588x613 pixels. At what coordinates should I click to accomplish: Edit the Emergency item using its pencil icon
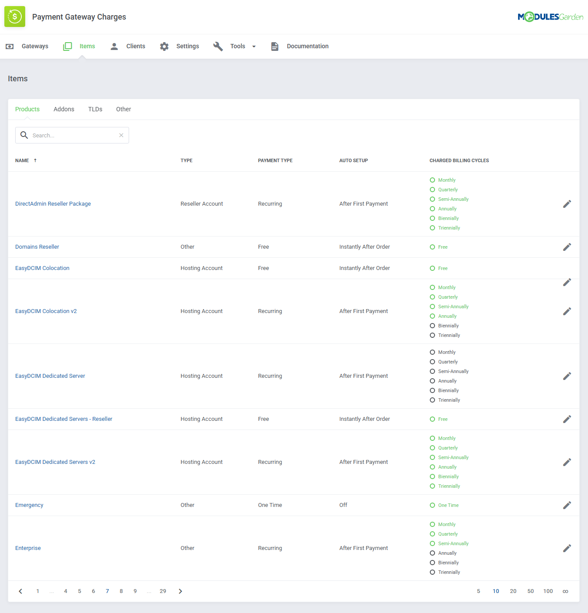tap(567, 505)
